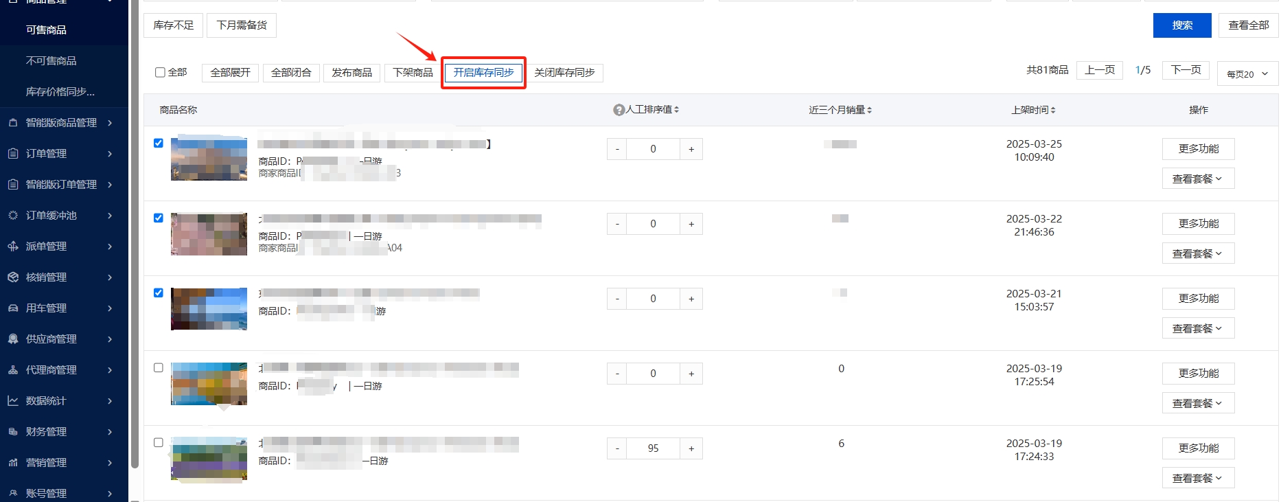
Task: Click the vehicle management car icon
Action: [13, 308]
